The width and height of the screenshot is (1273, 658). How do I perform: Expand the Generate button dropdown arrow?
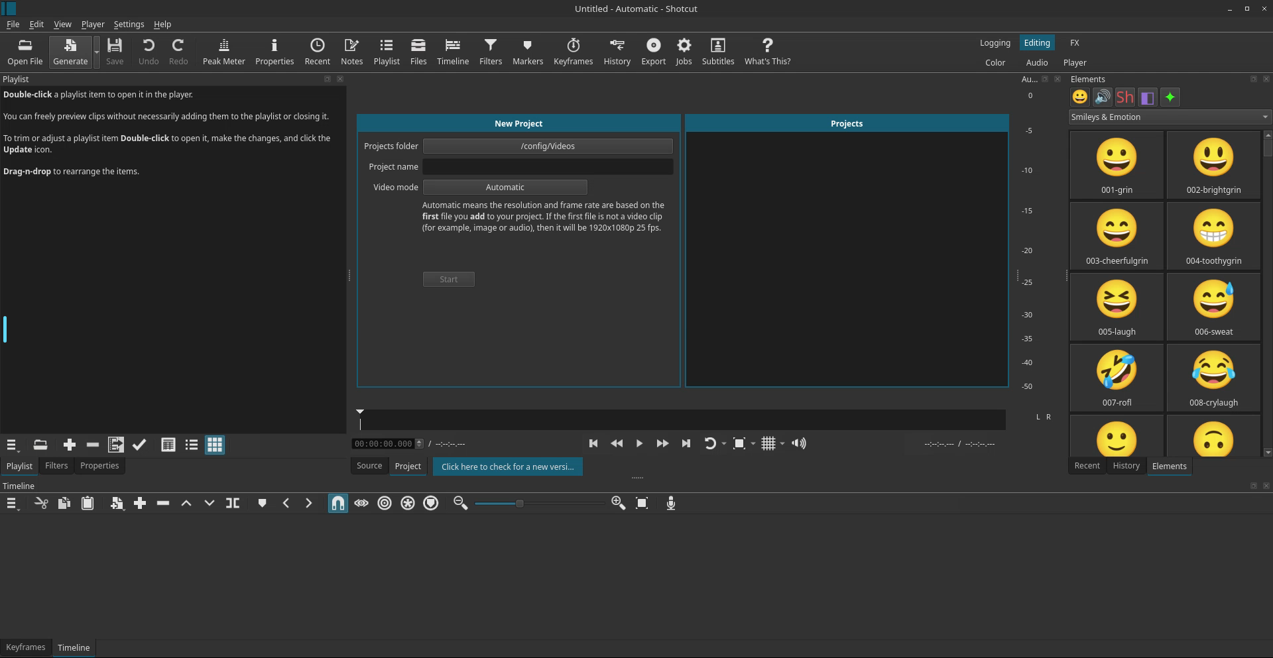(x=97, y=52)
